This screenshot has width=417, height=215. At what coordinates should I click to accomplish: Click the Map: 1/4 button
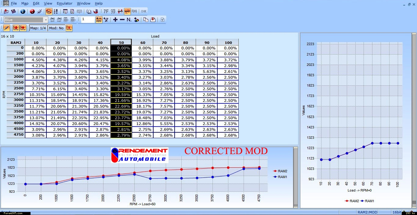[38, 28]
